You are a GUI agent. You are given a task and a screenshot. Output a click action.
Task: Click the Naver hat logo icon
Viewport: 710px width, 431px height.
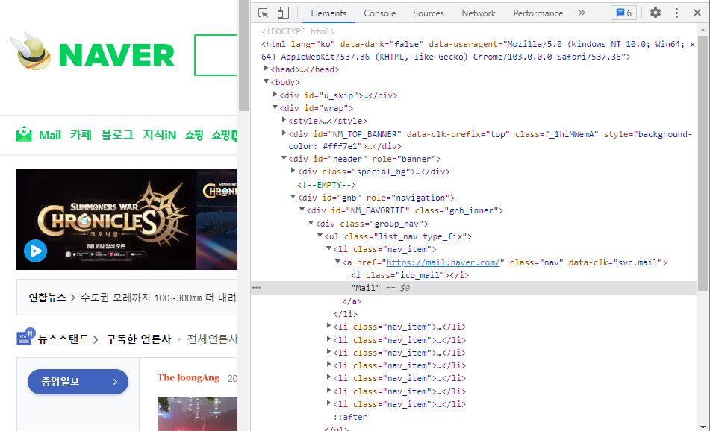pyautogui.click(x=31, y=51)
